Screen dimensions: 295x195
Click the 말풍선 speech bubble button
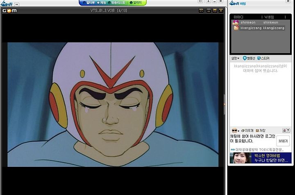249,58
